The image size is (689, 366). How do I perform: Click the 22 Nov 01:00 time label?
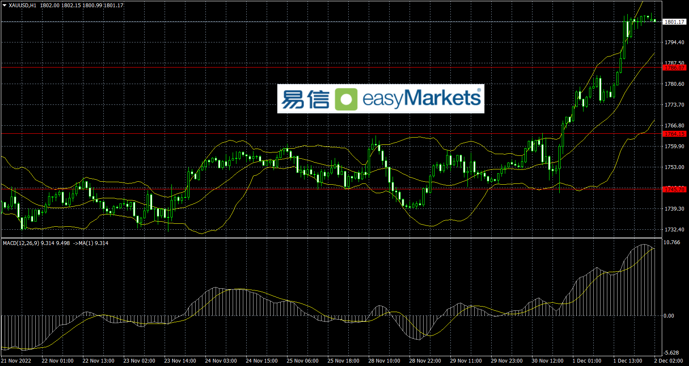(x=58, y=361)
